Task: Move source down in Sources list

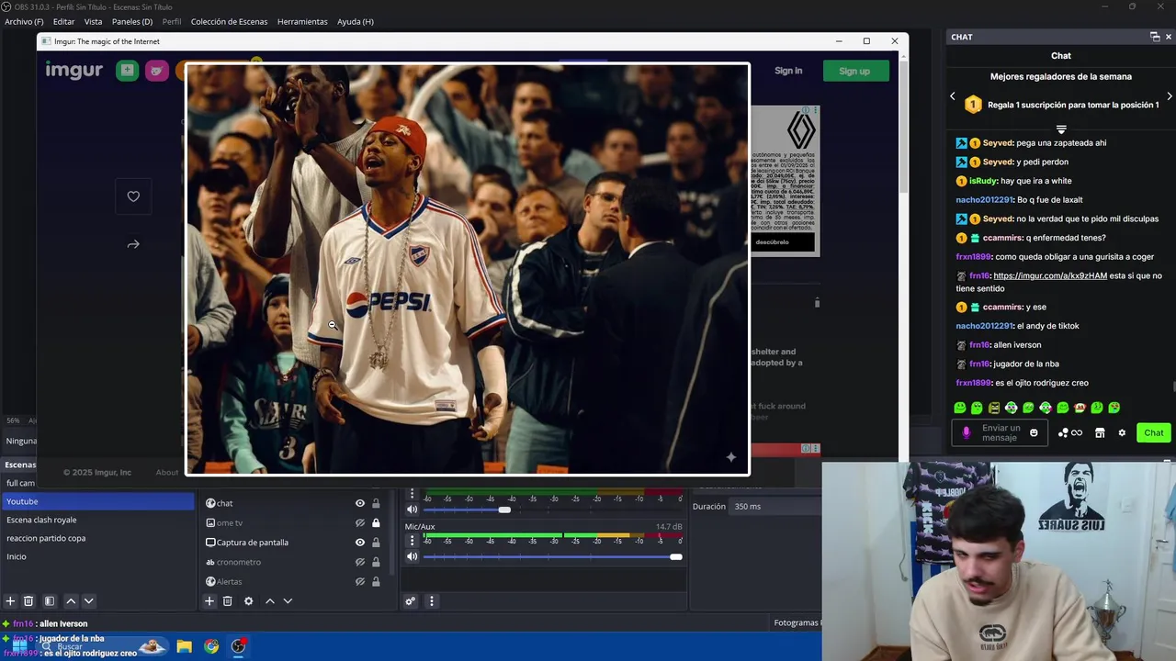Action: [x=288, y=601]
